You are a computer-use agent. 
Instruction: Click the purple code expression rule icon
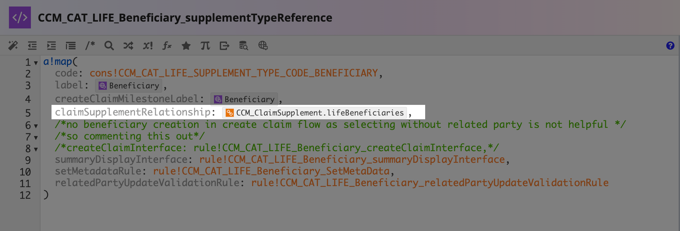20,17
